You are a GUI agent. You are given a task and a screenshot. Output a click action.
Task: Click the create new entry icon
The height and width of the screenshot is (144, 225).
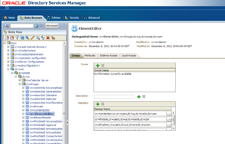(7, 38)
